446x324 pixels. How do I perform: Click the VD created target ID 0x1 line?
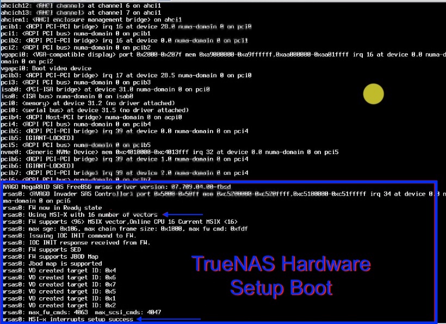pos(59,298)
